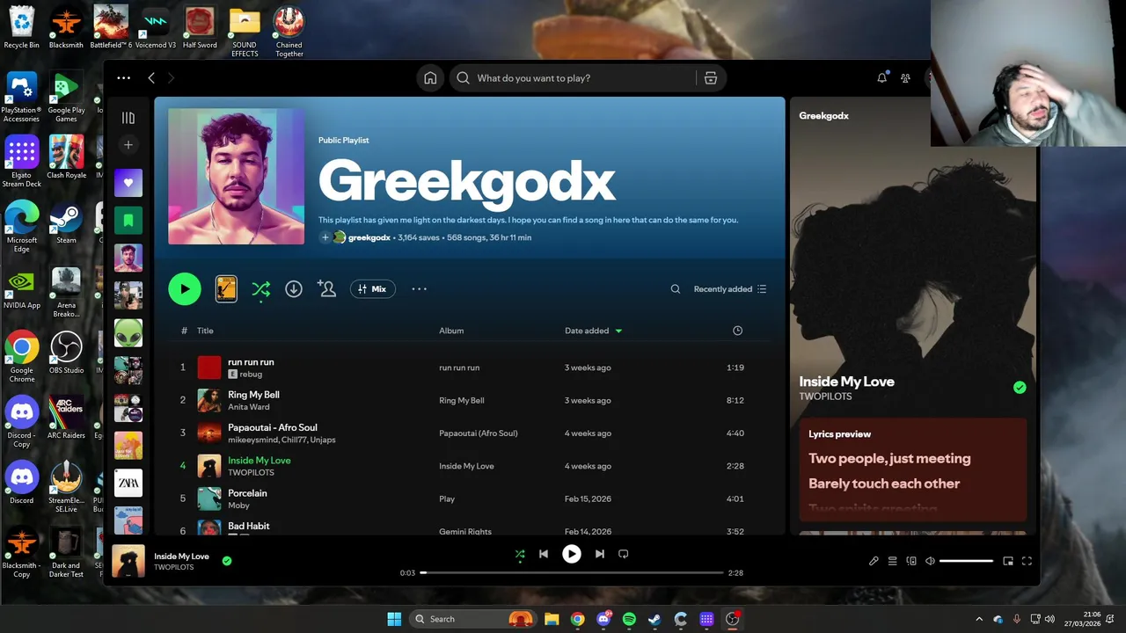Open the Papaoutai (Afro Soul) album link

[478, 433]
